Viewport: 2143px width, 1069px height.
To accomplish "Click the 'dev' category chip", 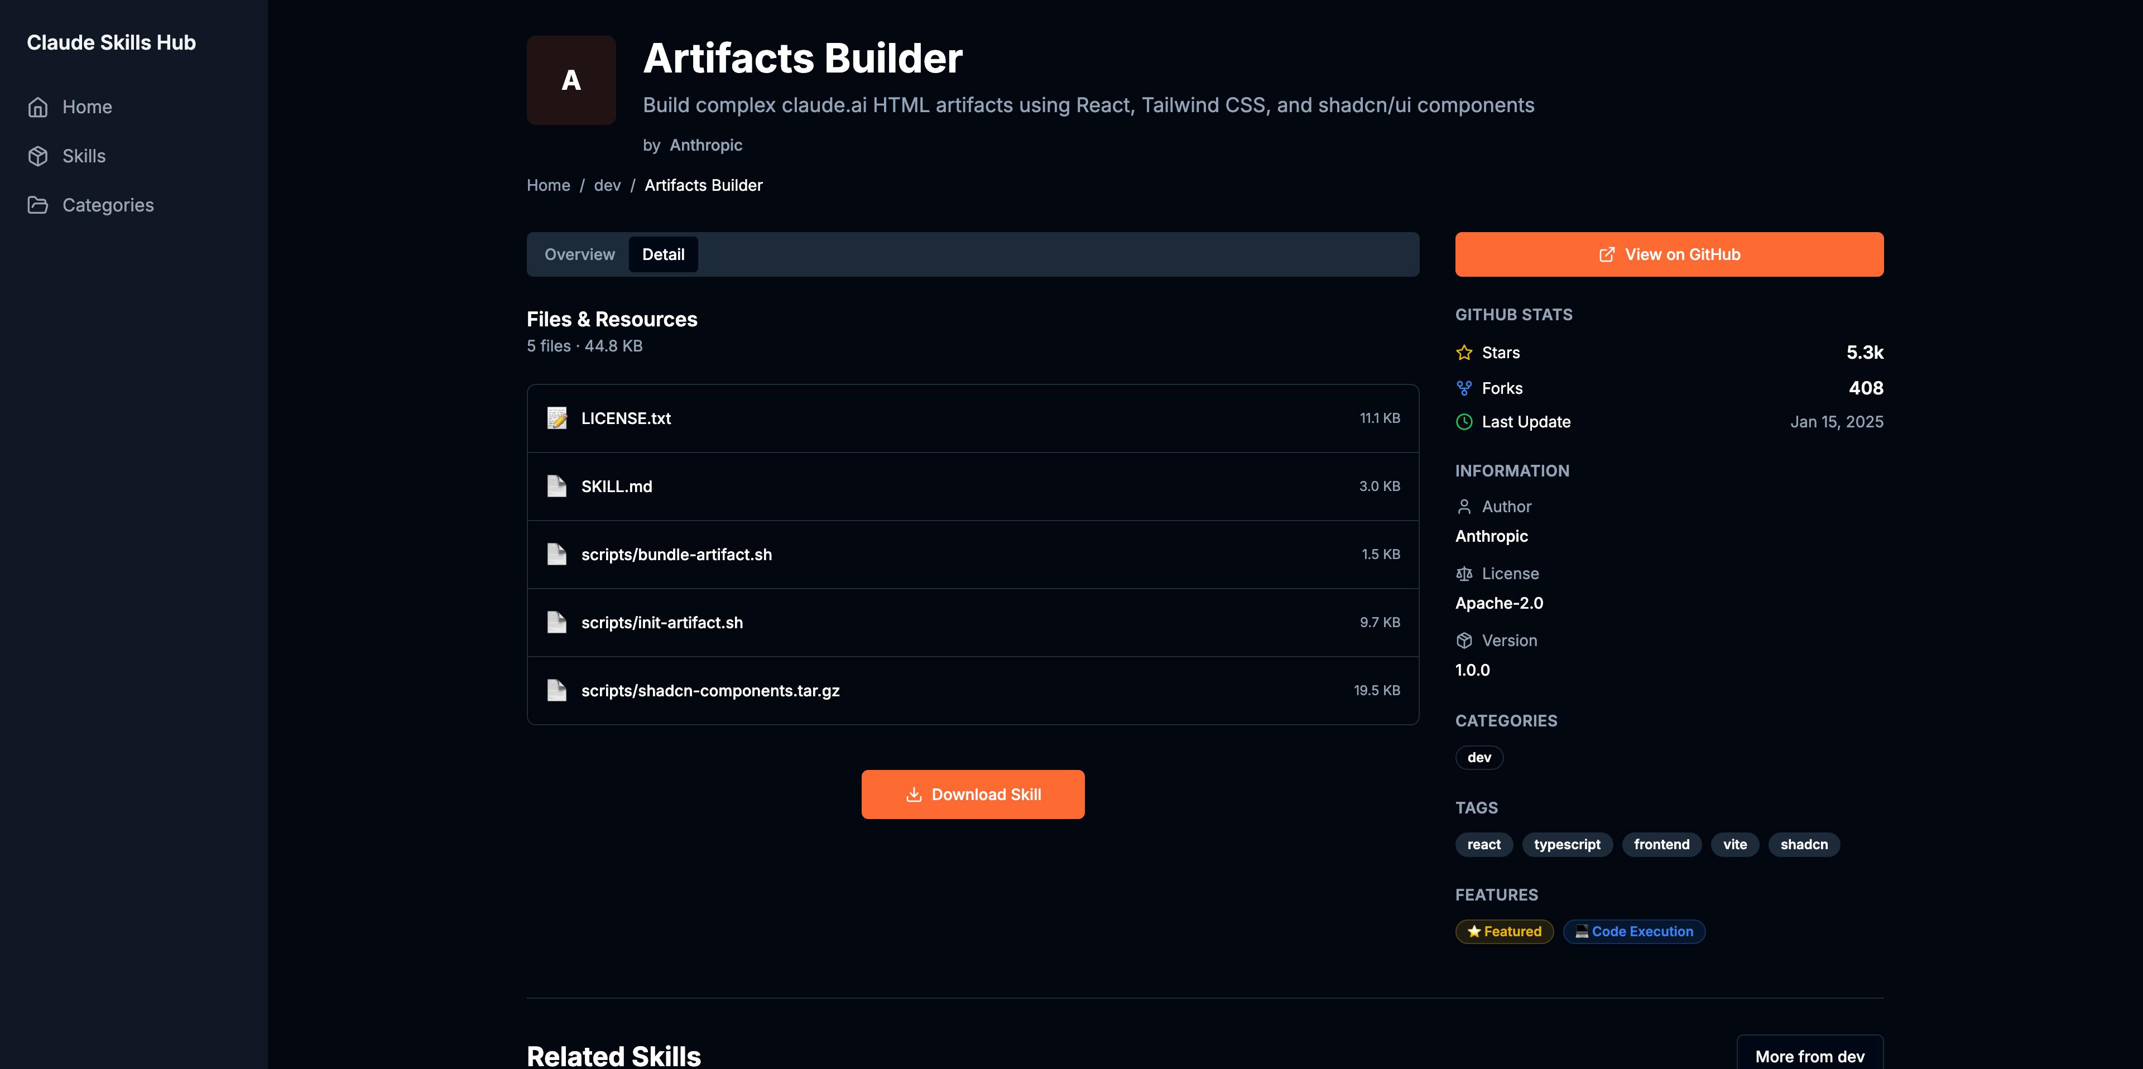I will [x=1478, y=758].
